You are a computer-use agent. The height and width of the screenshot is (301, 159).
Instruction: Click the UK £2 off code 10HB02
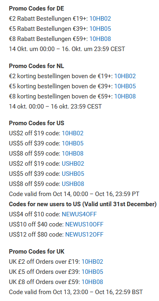[92, 262]
